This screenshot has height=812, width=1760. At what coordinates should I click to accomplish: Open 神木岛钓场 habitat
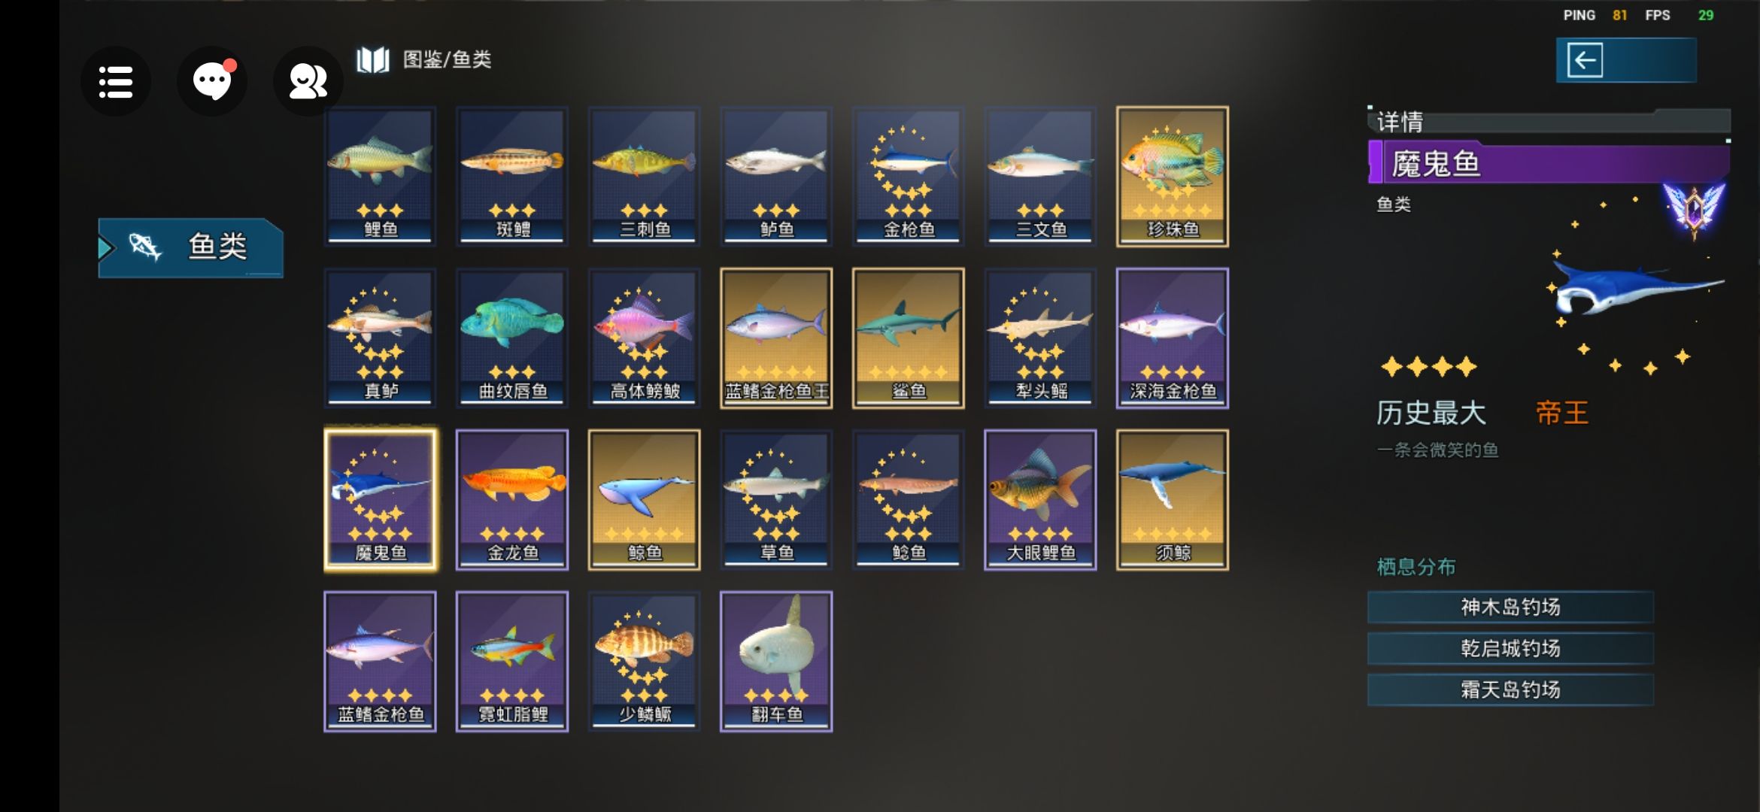click(1510, 607)
